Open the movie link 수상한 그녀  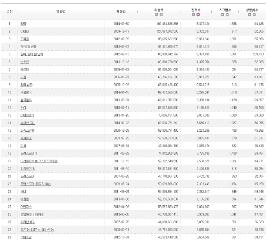tap(28, 123)
